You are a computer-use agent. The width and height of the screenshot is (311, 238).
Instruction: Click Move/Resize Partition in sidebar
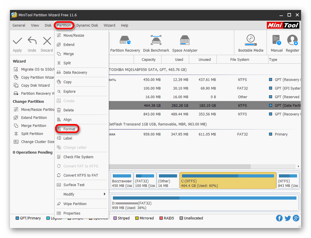(x=34, y=109)
